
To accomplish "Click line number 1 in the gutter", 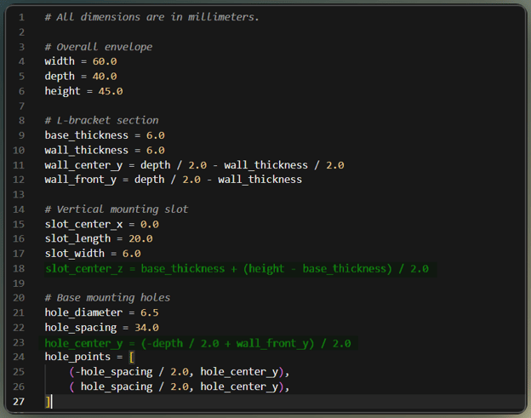I will pyautogui.click(x=21, y=17).
